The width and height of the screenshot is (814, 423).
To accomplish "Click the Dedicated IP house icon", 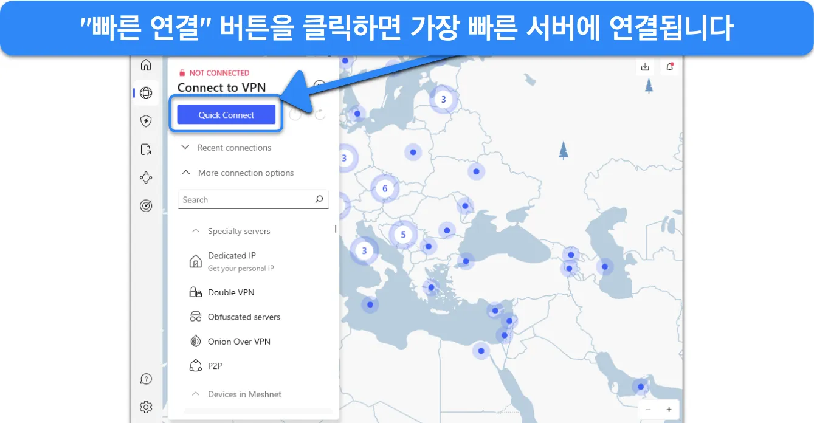I will (x=195, y=262).
